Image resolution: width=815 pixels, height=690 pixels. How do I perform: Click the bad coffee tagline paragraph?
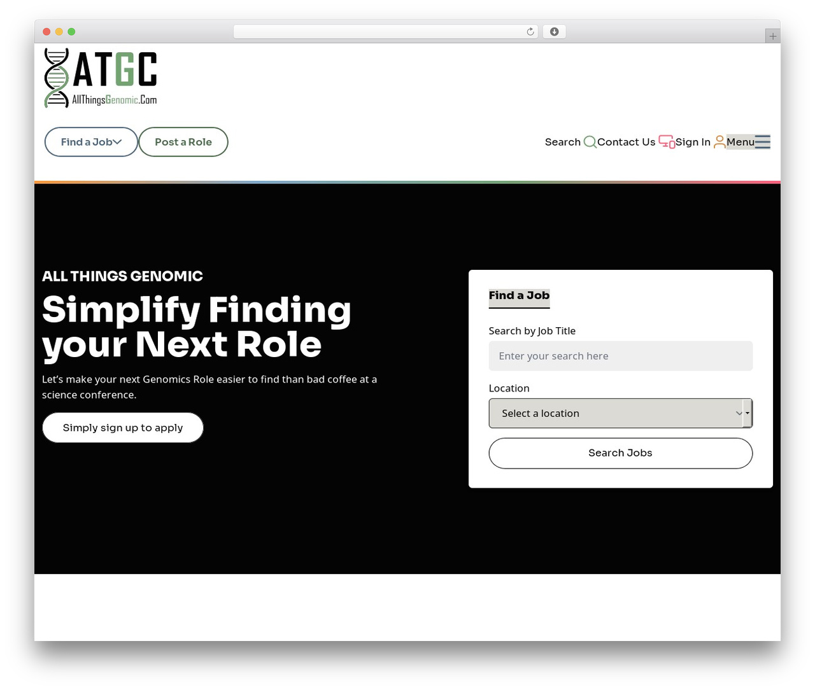point(209,387)
